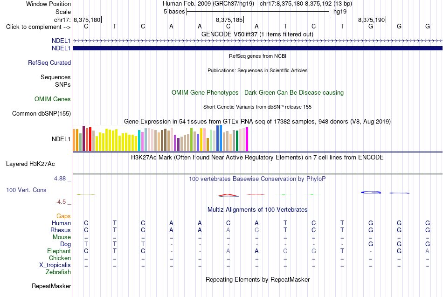This screenshot has width=443, height=297.
Task: Click 'Publications: Sequences in Scientific Articles' title
Action: [x=257, y=70]
